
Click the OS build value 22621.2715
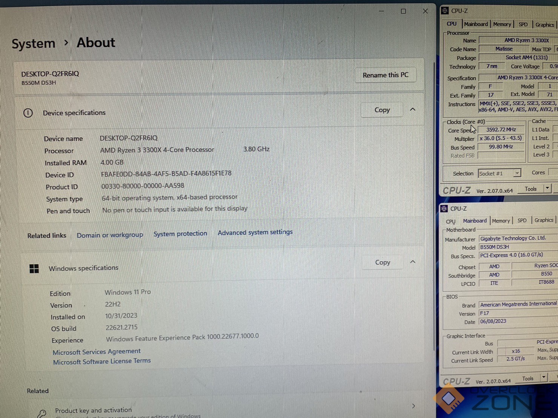tap(121, 328)
